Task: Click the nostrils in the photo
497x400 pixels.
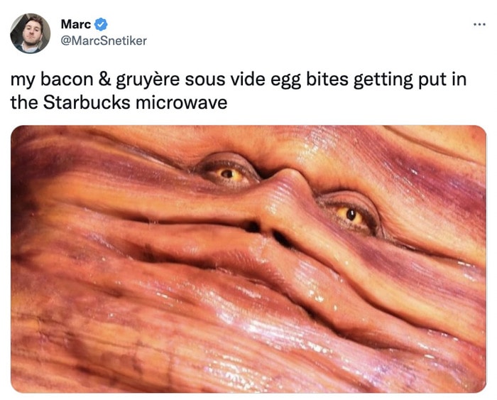Action: [x=269, y=232]
